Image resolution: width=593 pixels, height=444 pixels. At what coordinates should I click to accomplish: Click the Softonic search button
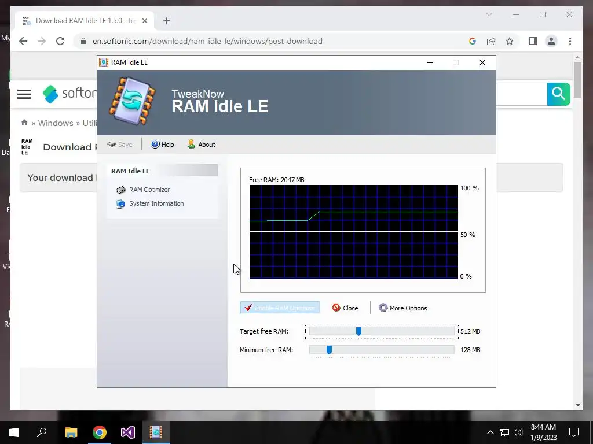[558, 94]
